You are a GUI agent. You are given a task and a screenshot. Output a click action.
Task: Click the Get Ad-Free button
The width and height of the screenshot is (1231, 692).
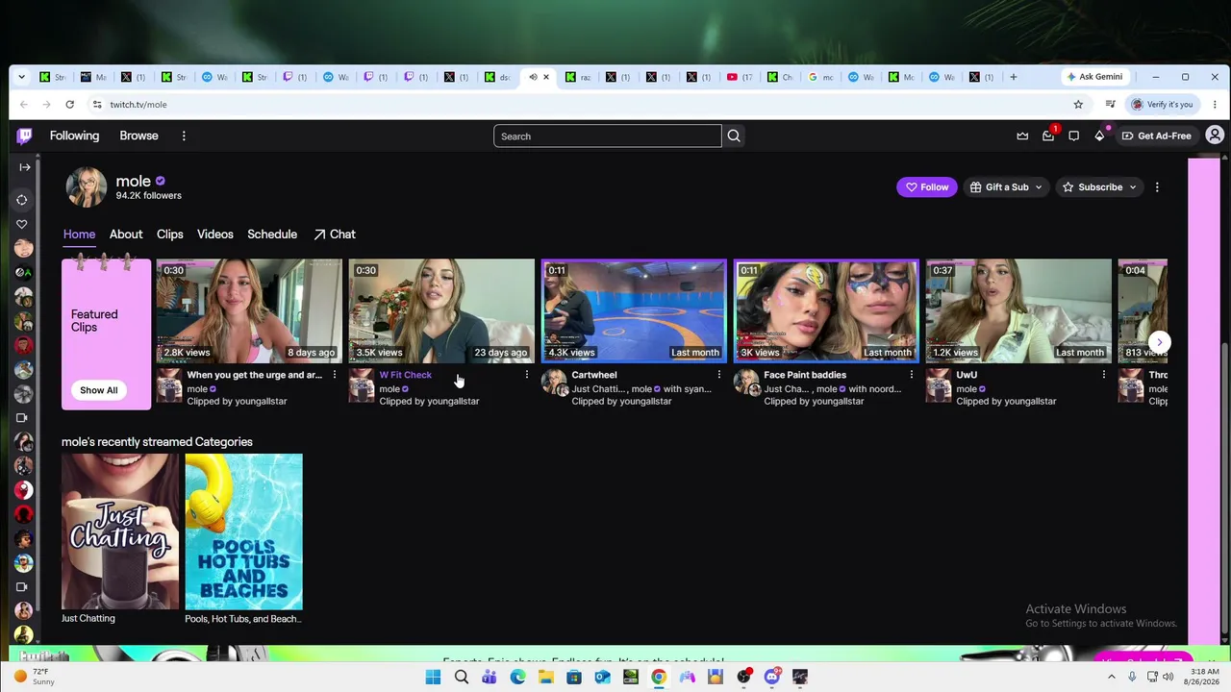1156,136
